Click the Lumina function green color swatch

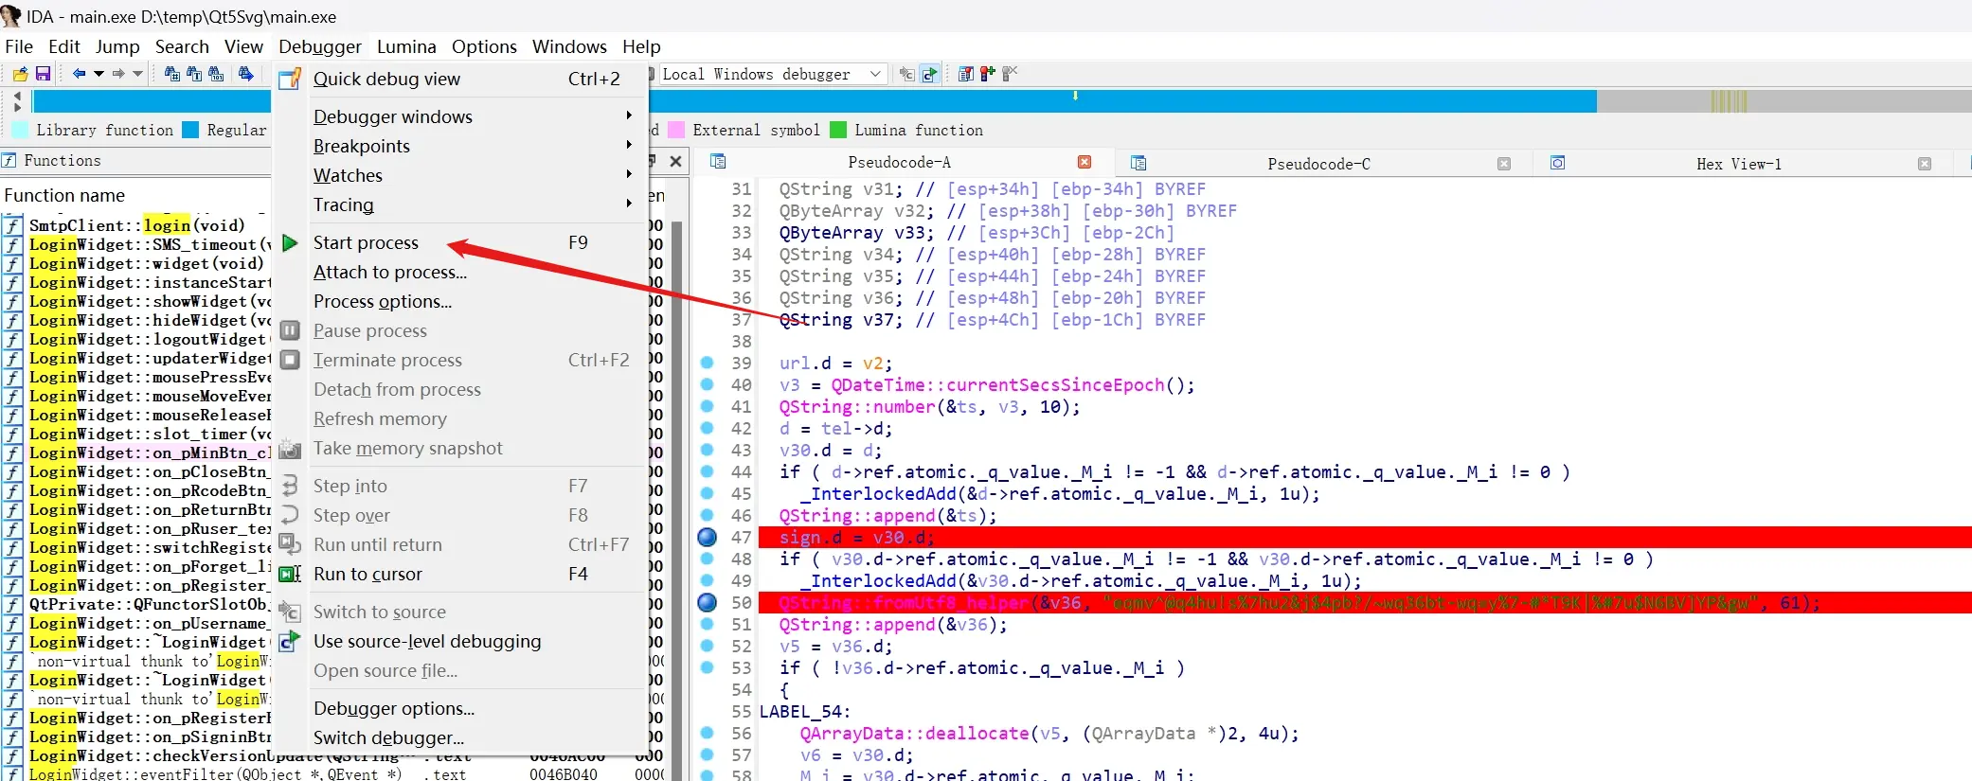click(x=838, y=130)
